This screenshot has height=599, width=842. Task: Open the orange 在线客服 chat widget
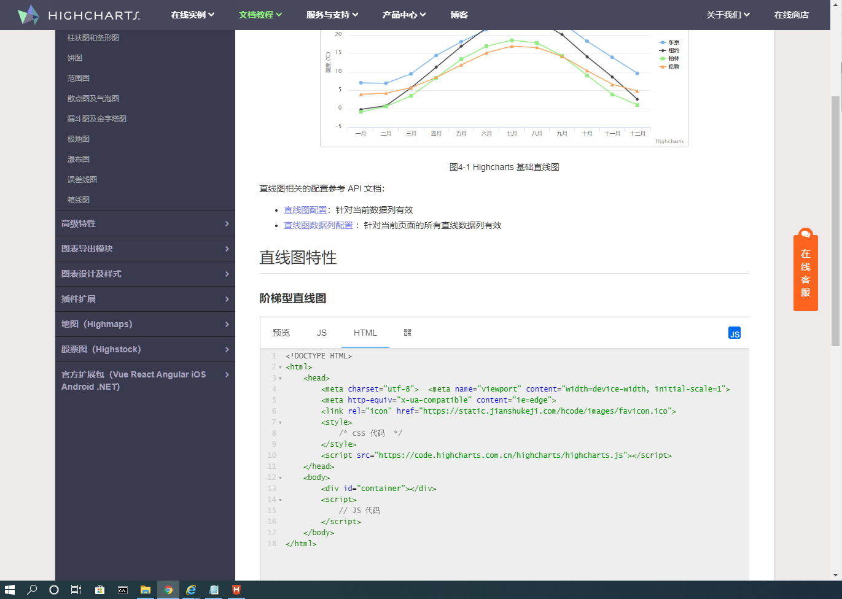click(806, 270)
